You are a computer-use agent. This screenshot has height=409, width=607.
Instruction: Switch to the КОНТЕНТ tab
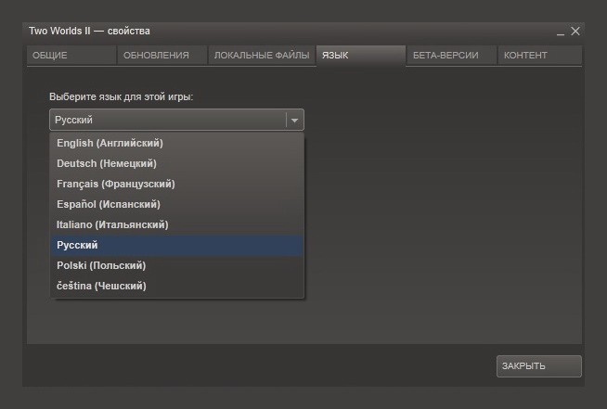tap(540, 56)
